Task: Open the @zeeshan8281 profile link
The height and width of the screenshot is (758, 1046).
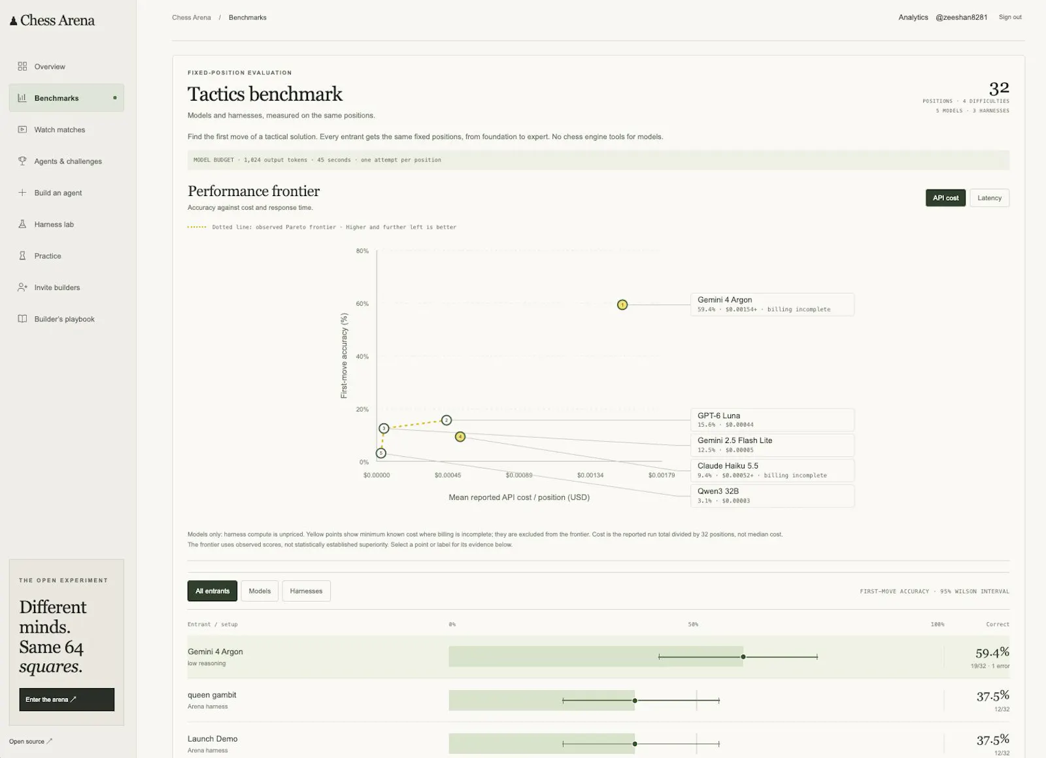Action: pyautogui.click(x=962, y=17)
